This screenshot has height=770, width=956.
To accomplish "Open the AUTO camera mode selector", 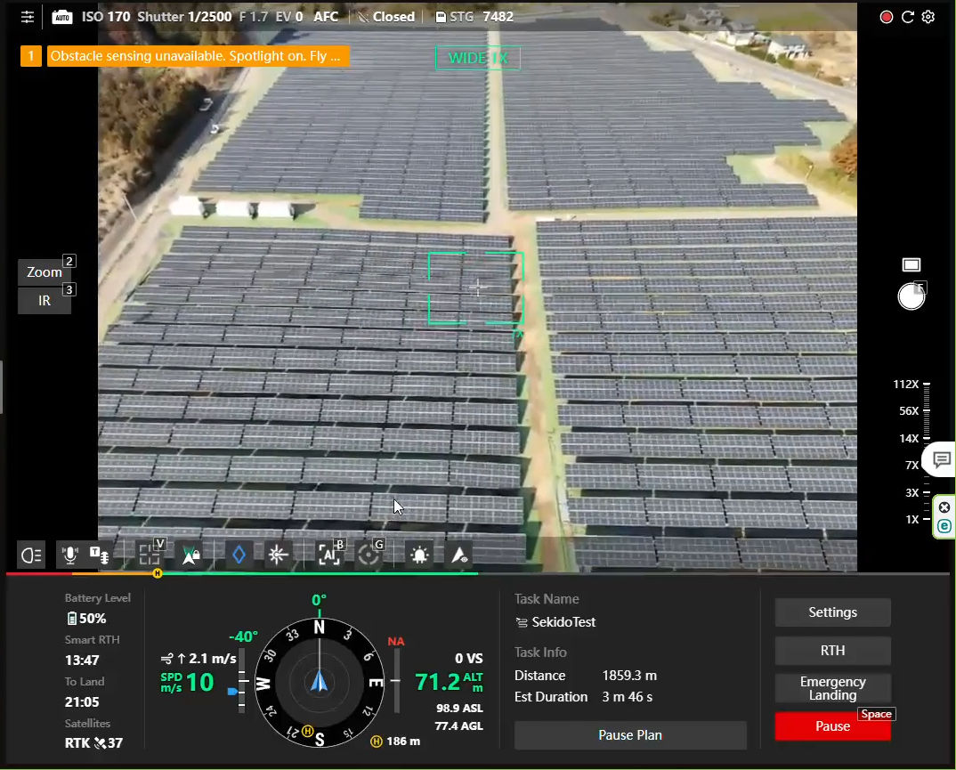I will (x=62, y=17).
